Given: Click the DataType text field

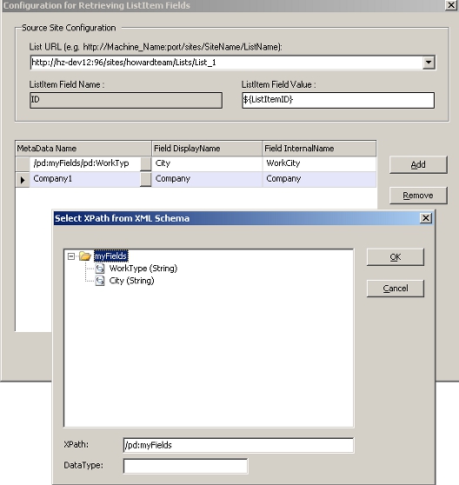Looking at the screenshot, I should [185, 466].
